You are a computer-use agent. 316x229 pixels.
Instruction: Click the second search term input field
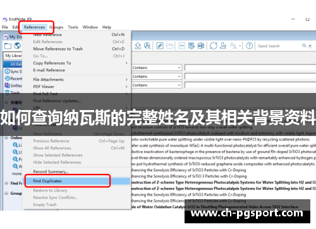(x=250, y=77)
